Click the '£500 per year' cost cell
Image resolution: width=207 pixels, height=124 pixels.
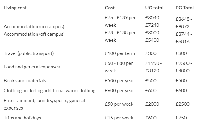[119, 81]
